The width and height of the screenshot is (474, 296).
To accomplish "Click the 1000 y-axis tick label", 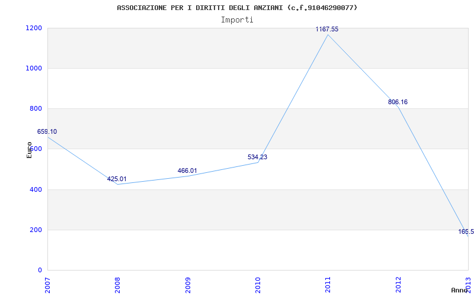I will point(34,68).
